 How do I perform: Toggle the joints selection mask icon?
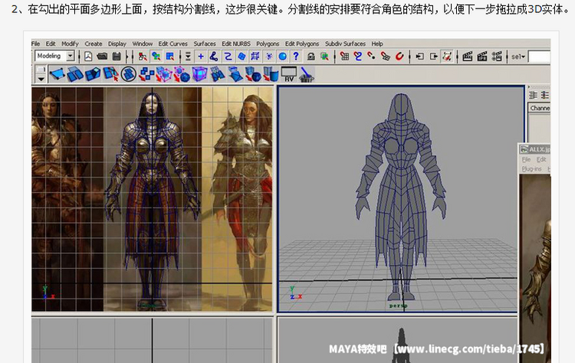(x=214, y=57)
